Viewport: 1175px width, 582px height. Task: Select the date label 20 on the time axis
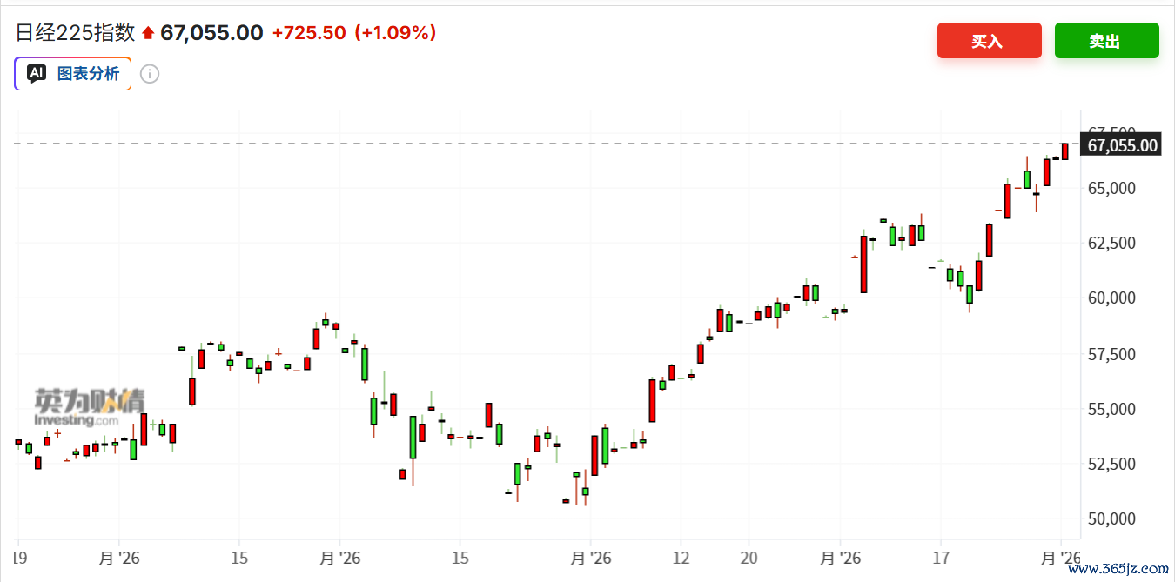click(x=749, y=558)
